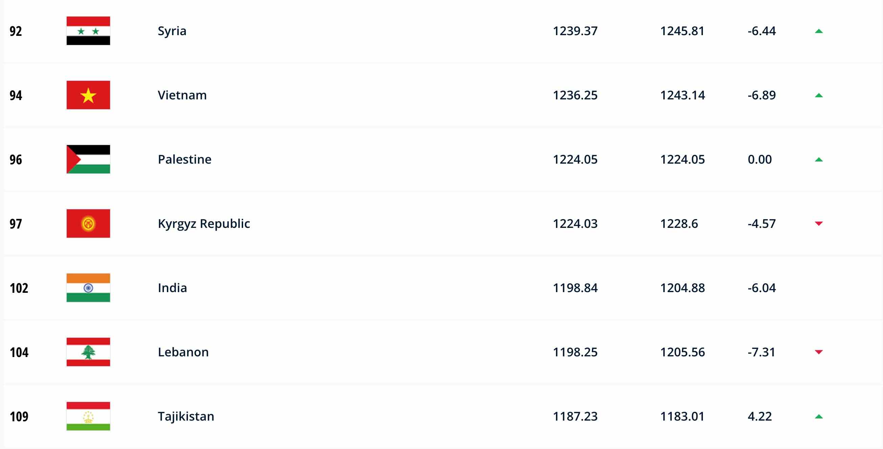Click Syria's green up arrow indicator

click(x=819, y=31)
